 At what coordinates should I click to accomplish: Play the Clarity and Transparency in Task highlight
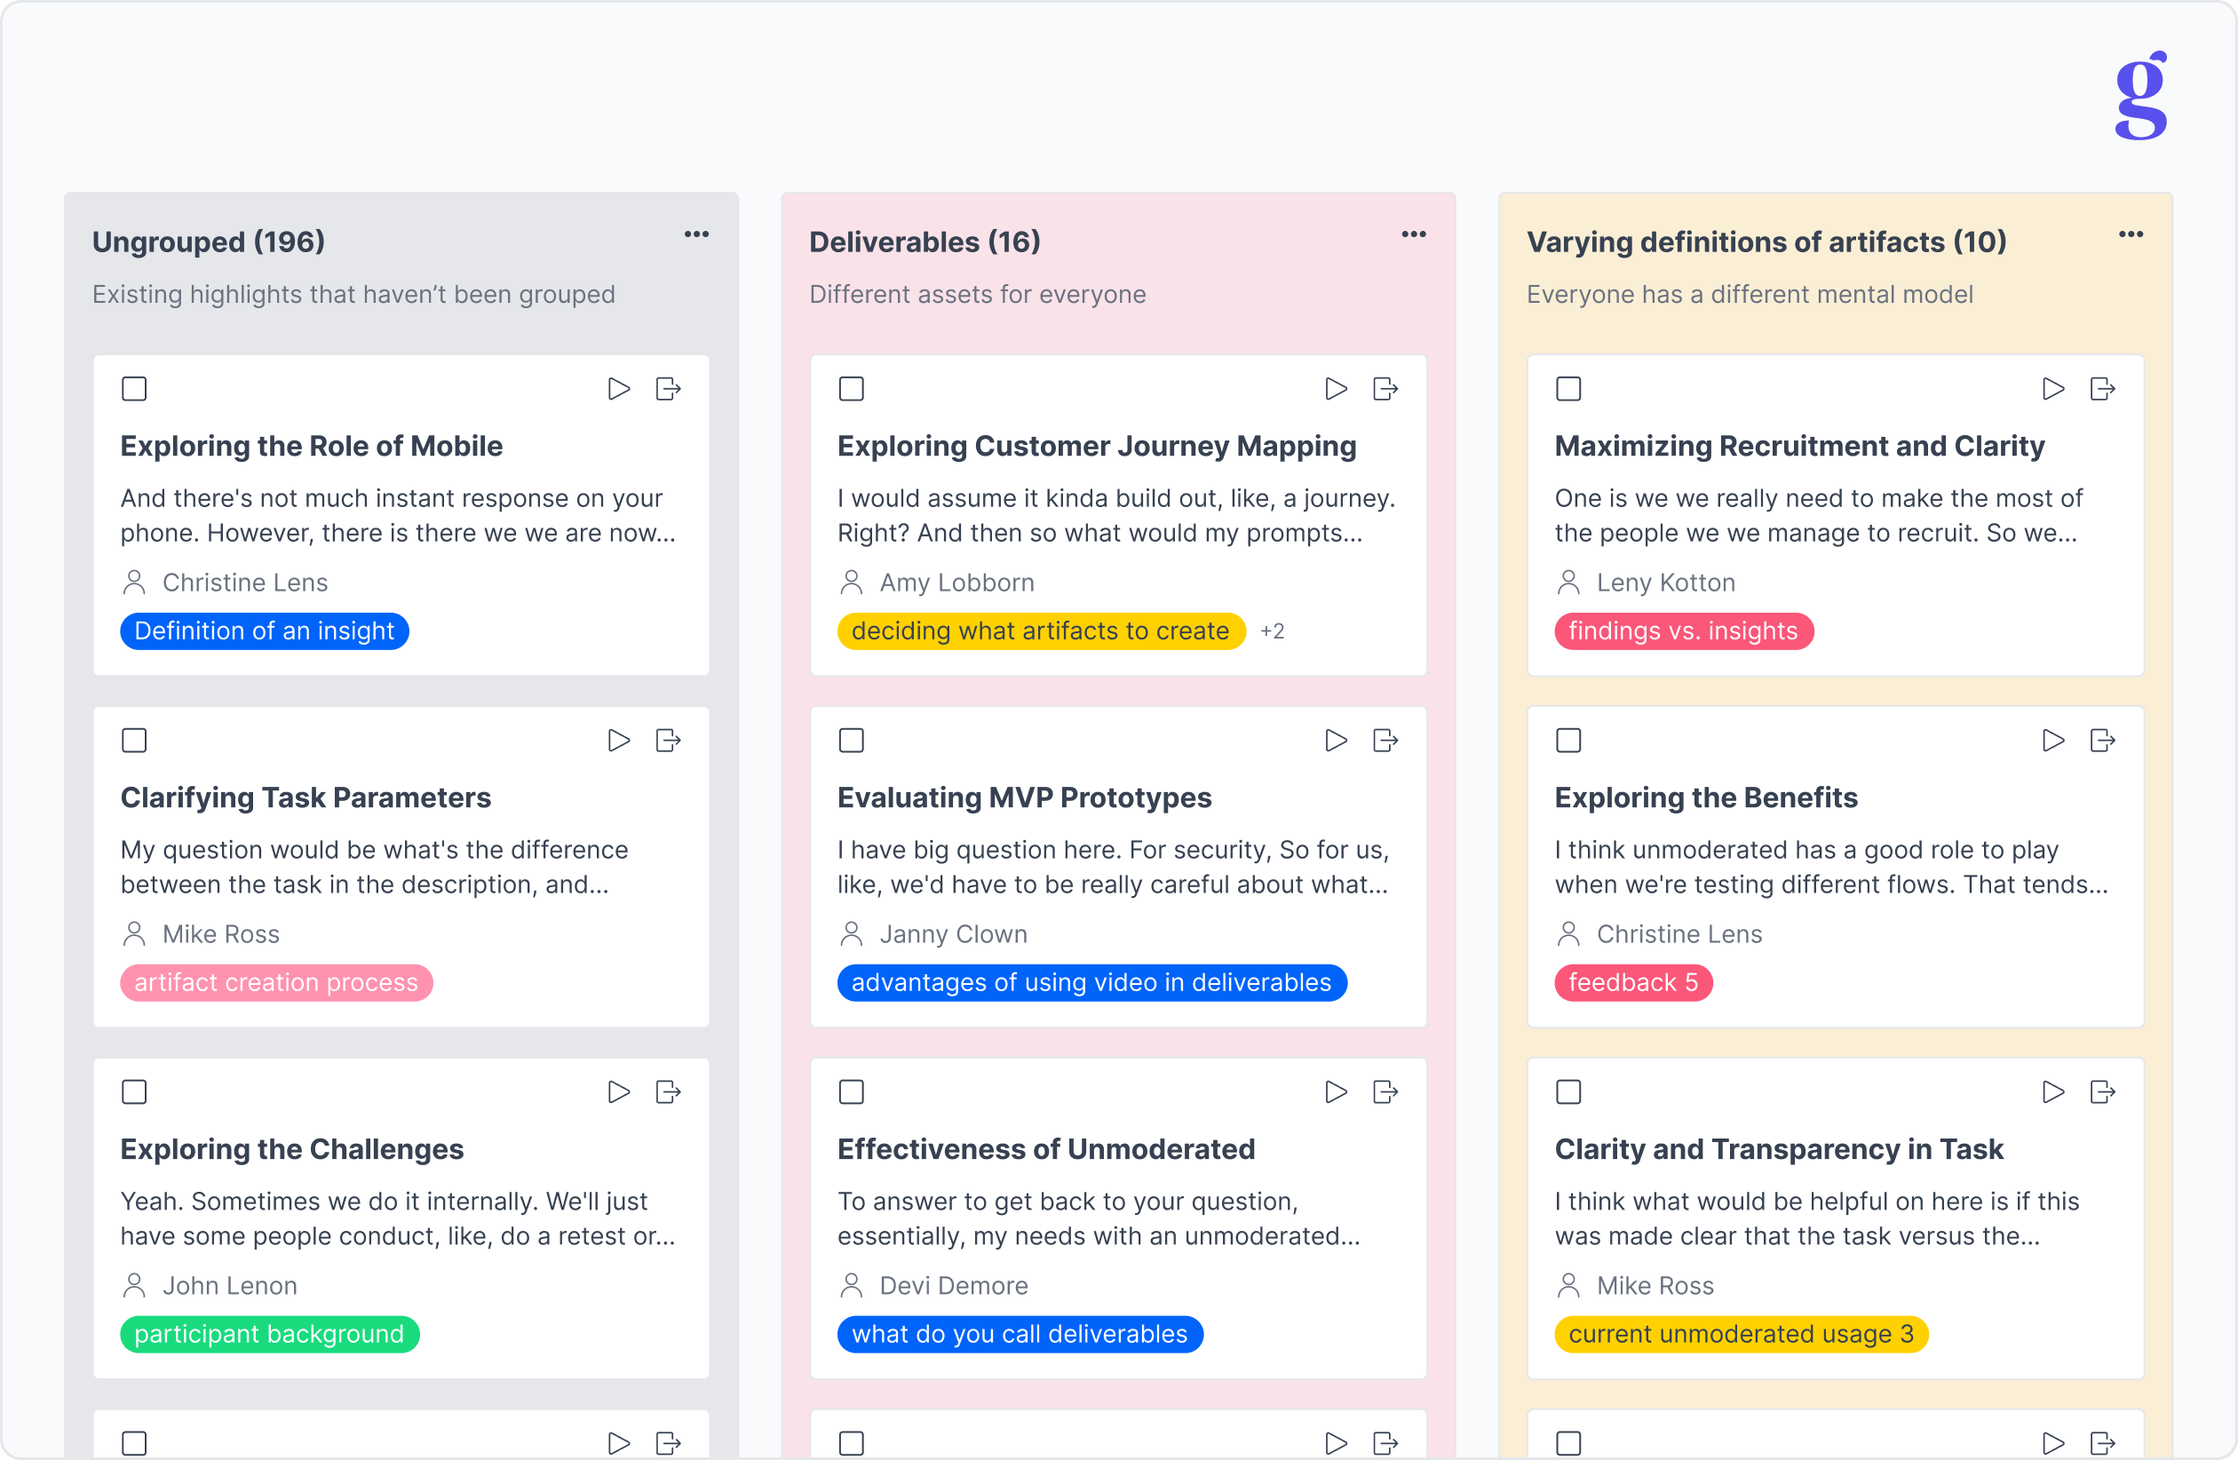[x=2053, y=1092]
